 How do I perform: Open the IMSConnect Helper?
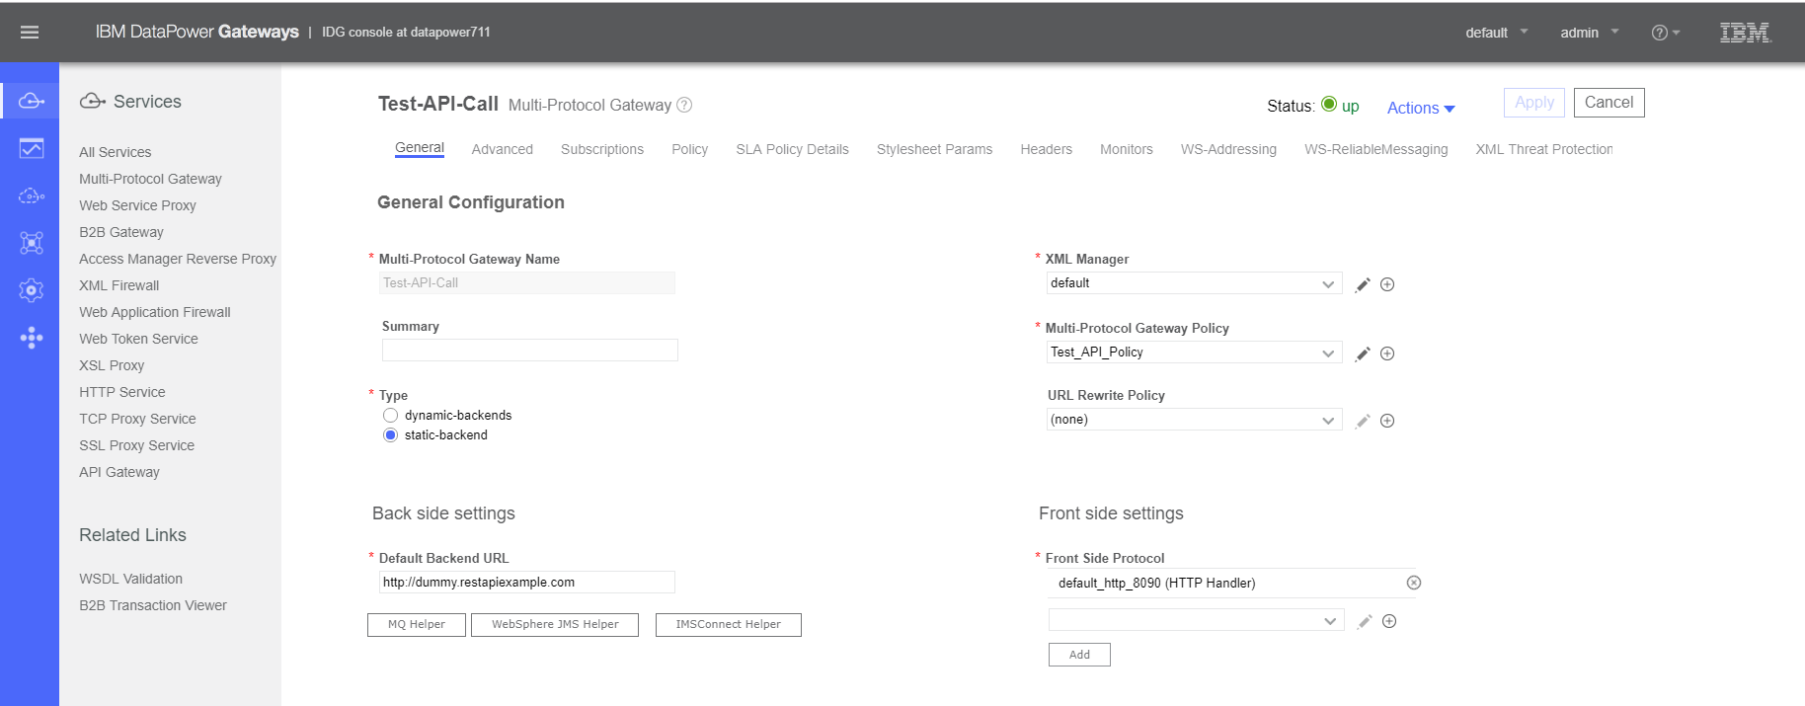click(729, 625)
